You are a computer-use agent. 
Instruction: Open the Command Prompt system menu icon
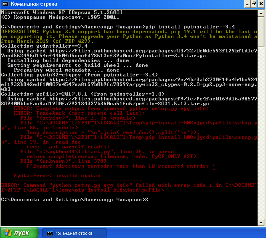point(5,4)
